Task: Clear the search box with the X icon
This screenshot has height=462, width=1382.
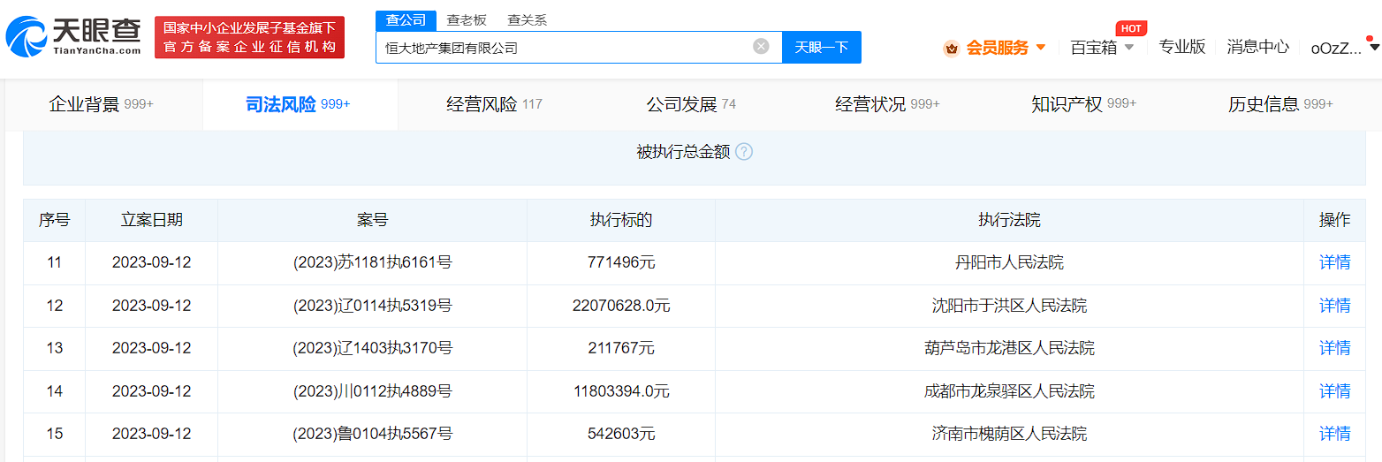Action: 761,47
